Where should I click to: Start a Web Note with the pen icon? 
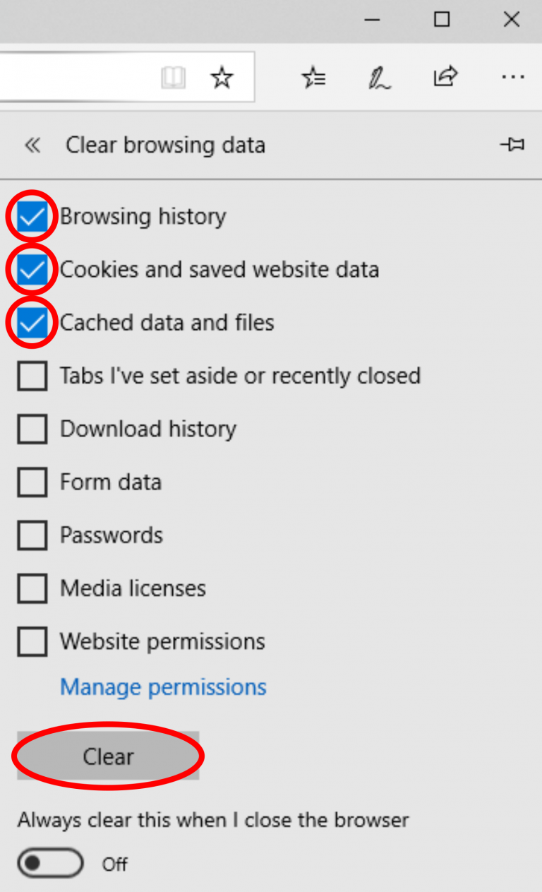378,77
